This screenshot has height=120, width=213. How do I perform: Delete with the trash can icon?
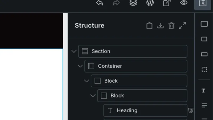pyautogui.click(x=171, y=25)
